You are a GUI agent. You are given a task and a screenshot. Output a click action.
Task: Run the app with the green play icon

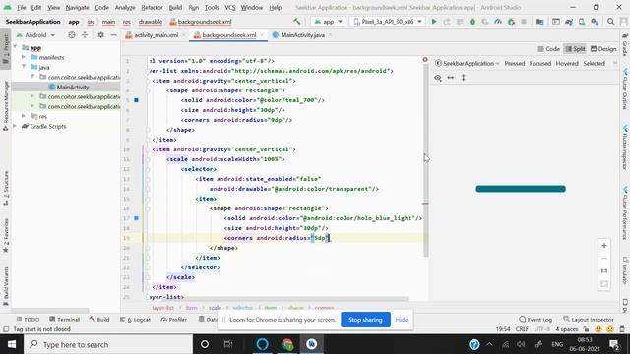pos(434,22)
